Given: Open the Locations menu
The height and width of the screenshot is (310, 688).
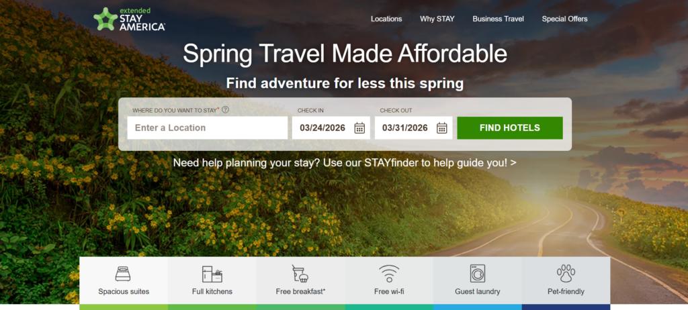Looking at the screenshot, I should (386, 19).
